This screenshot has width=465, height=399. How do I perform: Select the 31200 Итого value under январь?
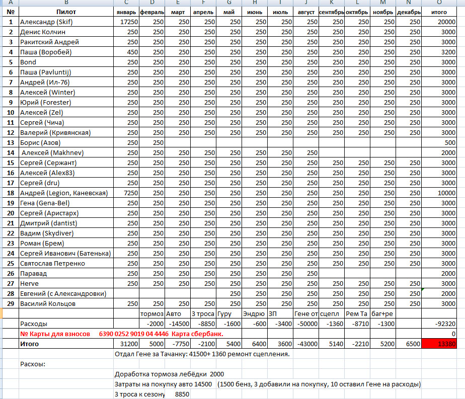click(126, 344)
